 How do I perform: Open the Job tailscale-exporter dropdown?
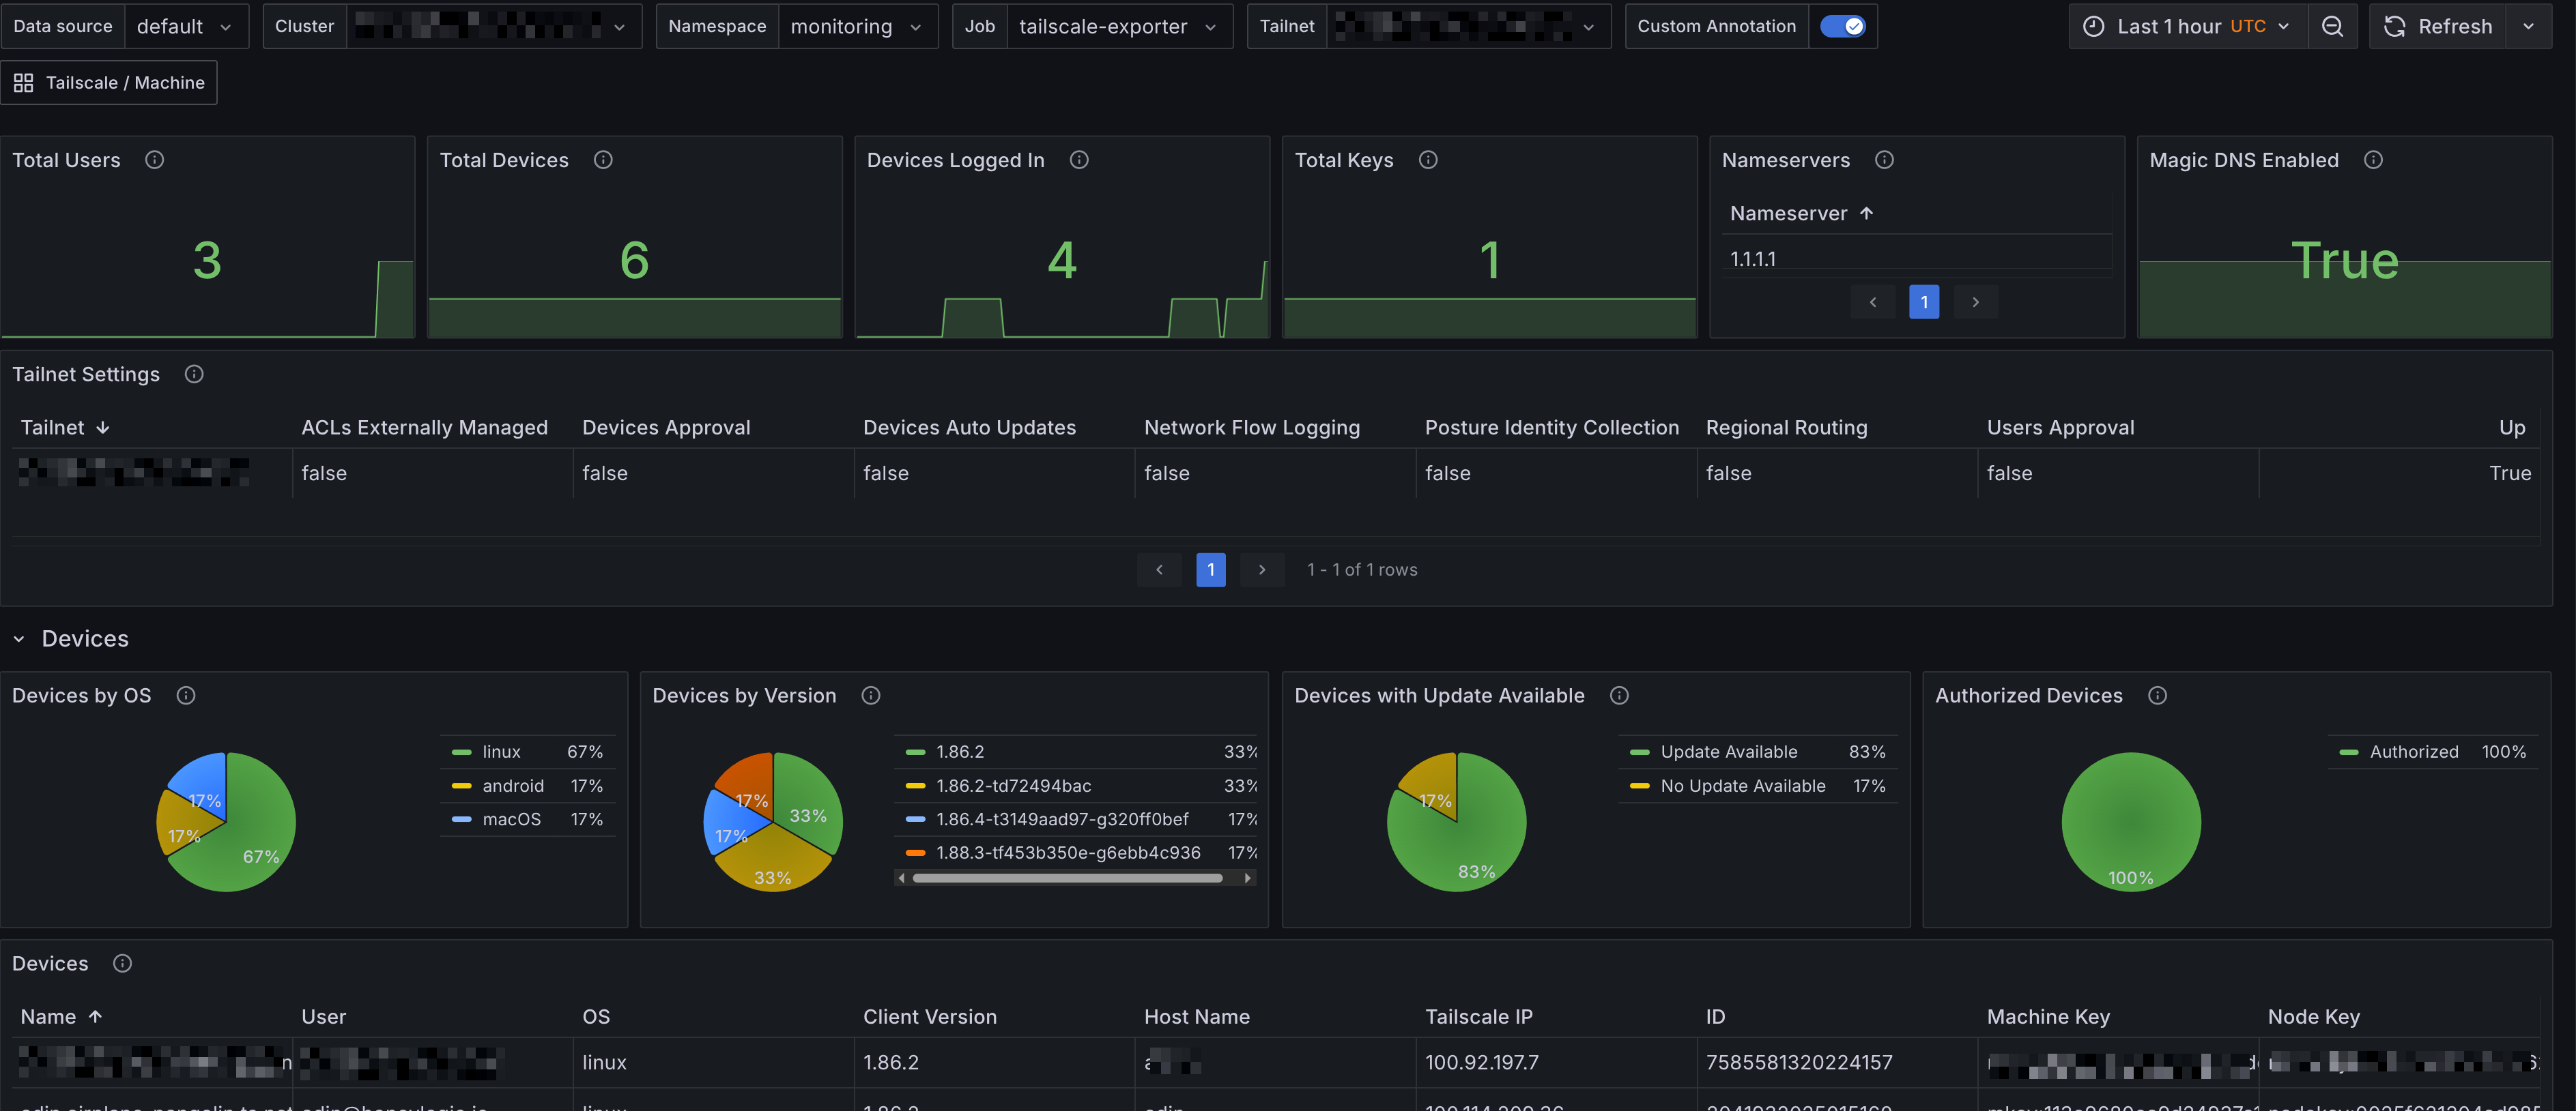(1117, 27)
